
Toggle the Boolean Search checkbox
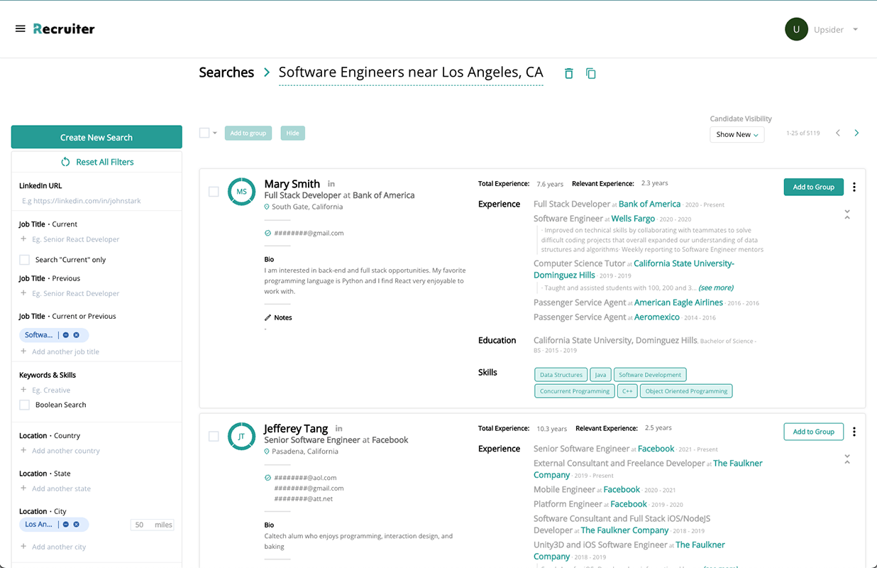[x=25, y=405]
